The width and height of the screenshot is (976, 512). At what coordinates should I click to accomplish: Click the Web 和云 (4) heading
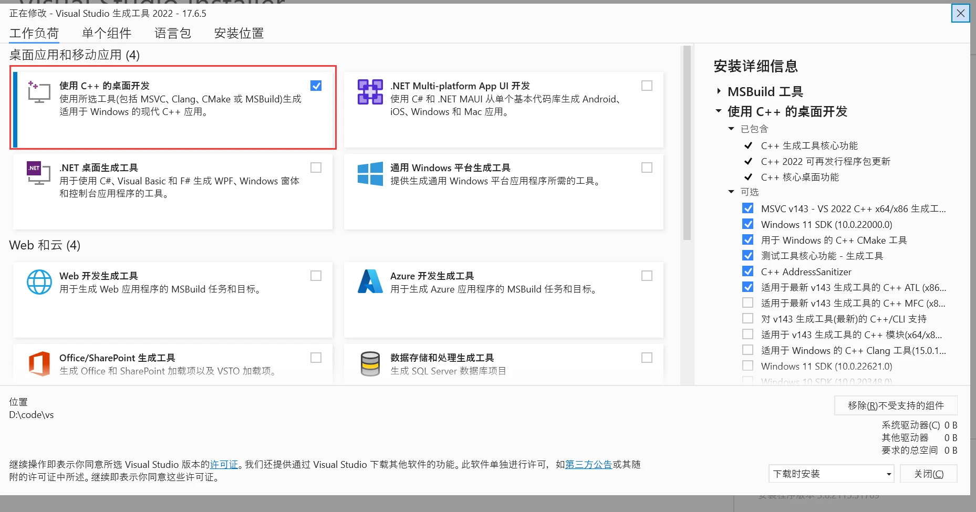(x=45, y=245)
